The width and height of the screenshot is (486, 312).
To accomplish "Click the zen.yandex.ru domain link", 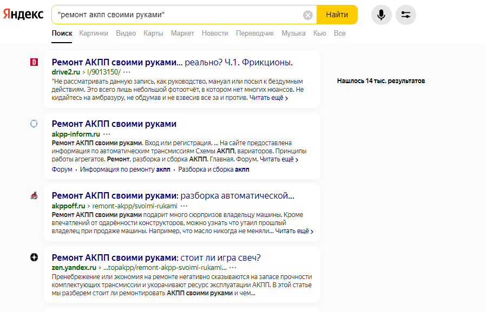I will (74, 267).
